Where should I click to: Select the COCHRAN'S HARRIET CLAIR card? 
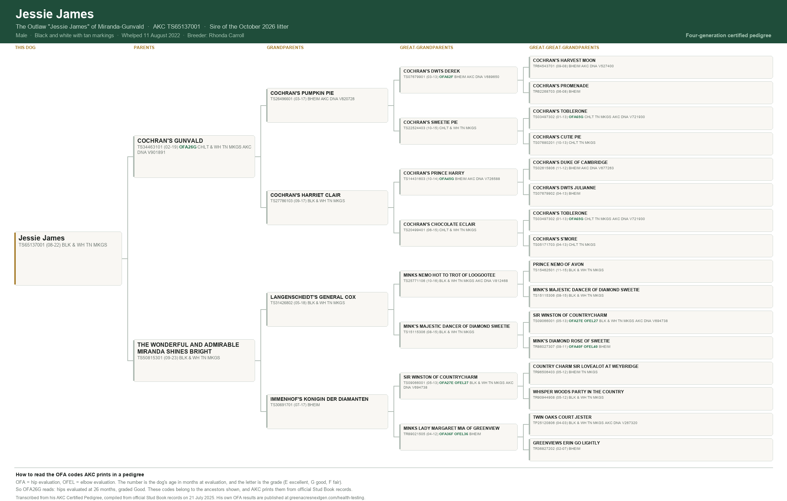[327, 208]
